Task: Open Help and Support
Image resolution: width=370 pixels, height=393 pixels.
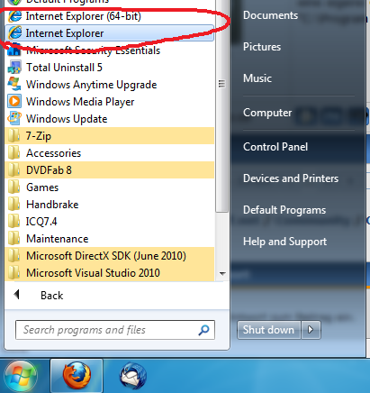Action: click(x=284, y=242)
